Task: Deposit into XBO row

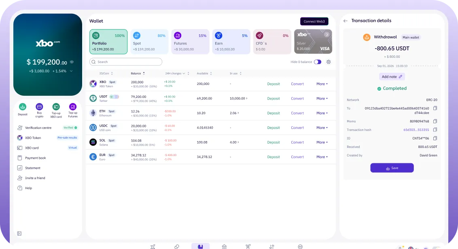Action: point(274,84)
